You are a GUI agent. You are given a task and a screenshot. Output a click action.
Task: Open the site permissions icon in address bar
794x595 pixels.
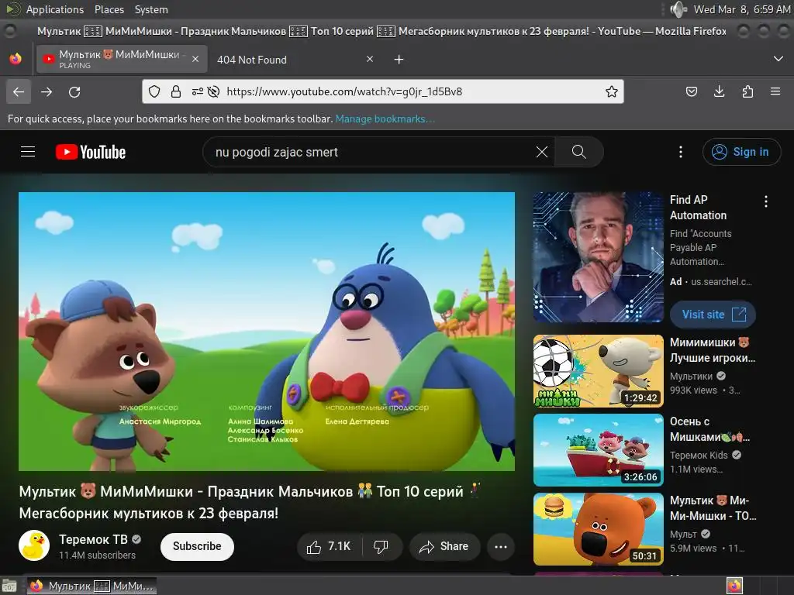(198, 91)
